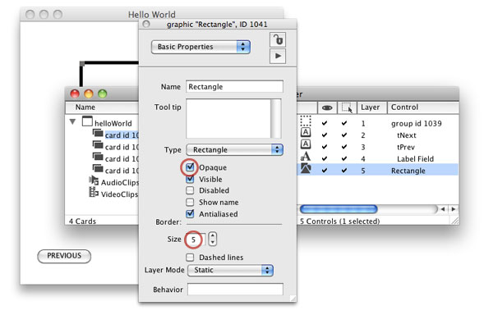Toggle the Antialiased checkbox

pos(190,213)
